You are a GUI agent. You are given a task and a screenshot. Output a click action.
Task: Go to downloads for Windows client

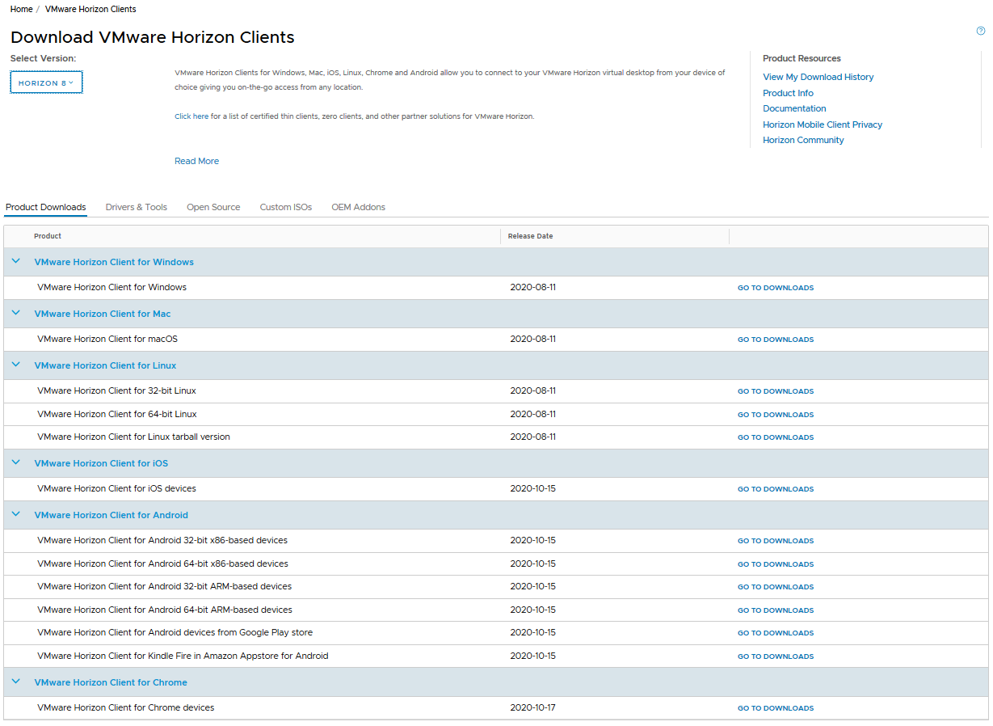point(776,288)
